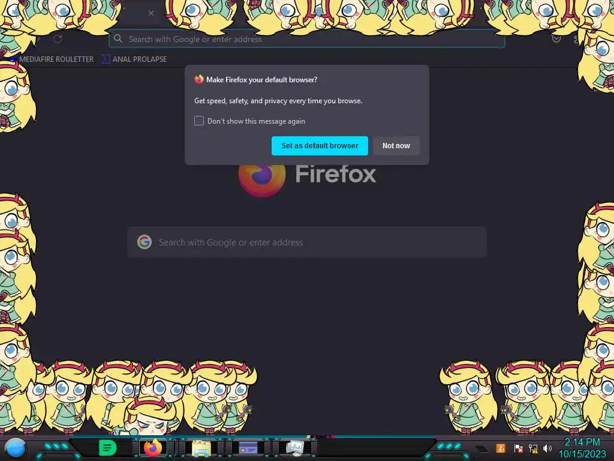Switch to Firefox from the taskbar
614x461 pixels.
153,447
